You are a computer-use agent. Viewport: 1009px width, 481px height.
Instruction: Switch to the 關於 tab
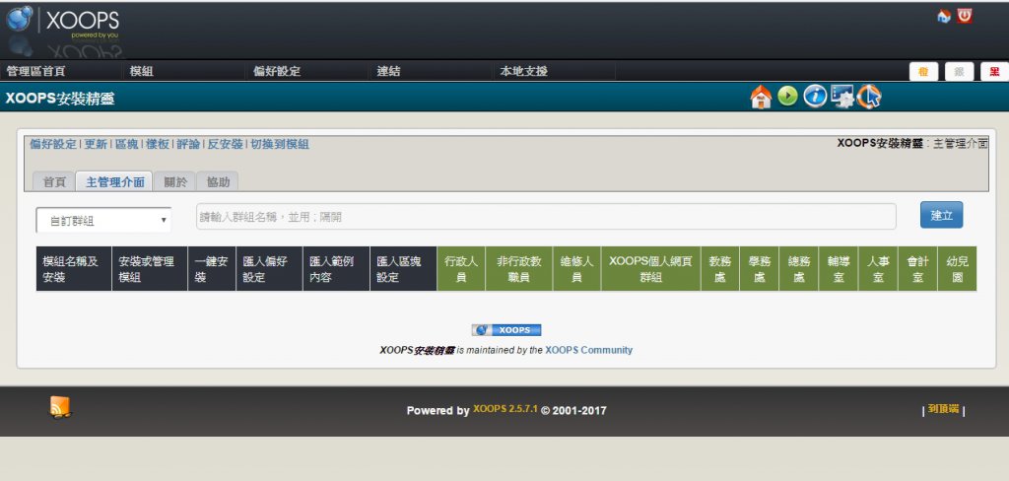coord(175,182)
